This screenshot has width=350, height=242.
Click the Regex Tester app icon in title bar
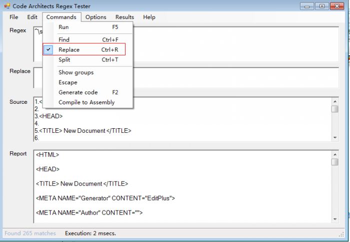pyautogui.click(x=6, y=6)
